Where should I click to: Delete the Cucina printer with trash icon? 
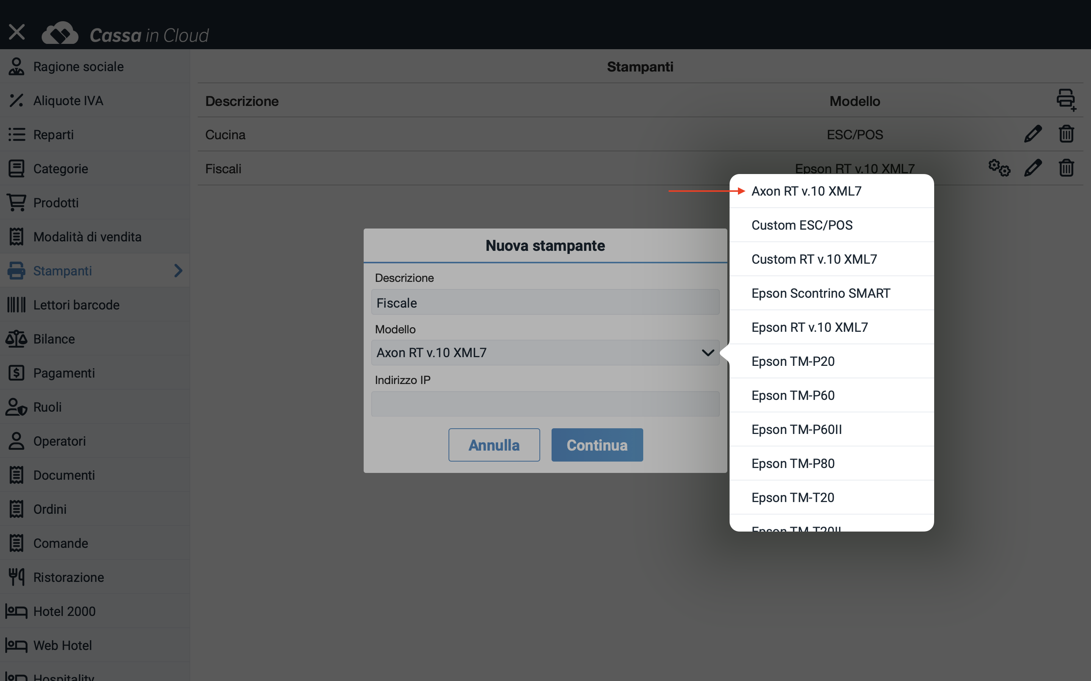click(1066, 134)
